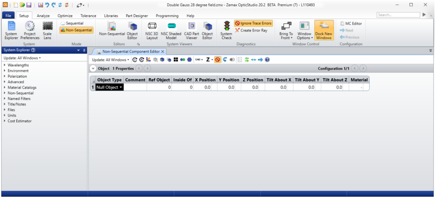This screenshot has width=435, height=198.
Task: Click Create Error Ray
Action: click(x=251, y=30)
